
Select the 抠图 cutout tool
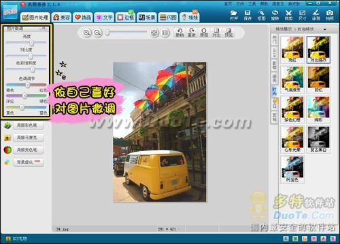(261, 16)
